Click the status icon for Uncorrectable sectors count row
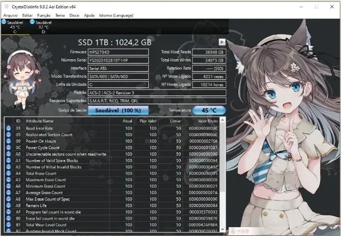Viewport: 341px width, 236px height. pyautogui.click(x=8, y=154)
